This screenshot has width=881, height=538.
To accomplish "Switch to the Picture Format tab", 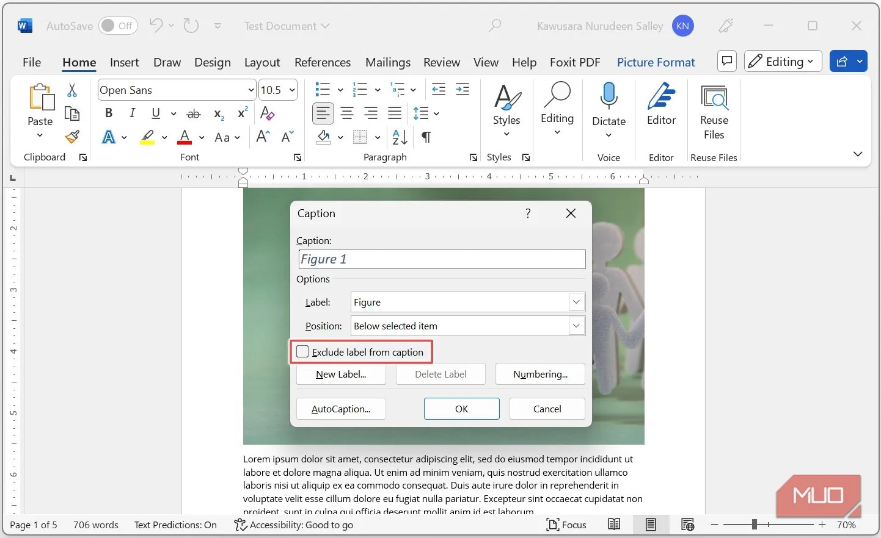I will [x=656, y=62].
